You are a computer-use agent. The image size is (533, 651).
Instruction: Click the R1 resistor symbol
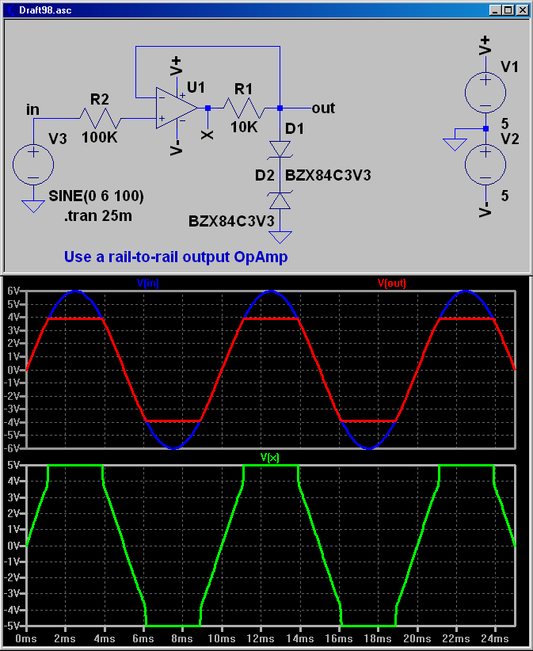[244, 108]
